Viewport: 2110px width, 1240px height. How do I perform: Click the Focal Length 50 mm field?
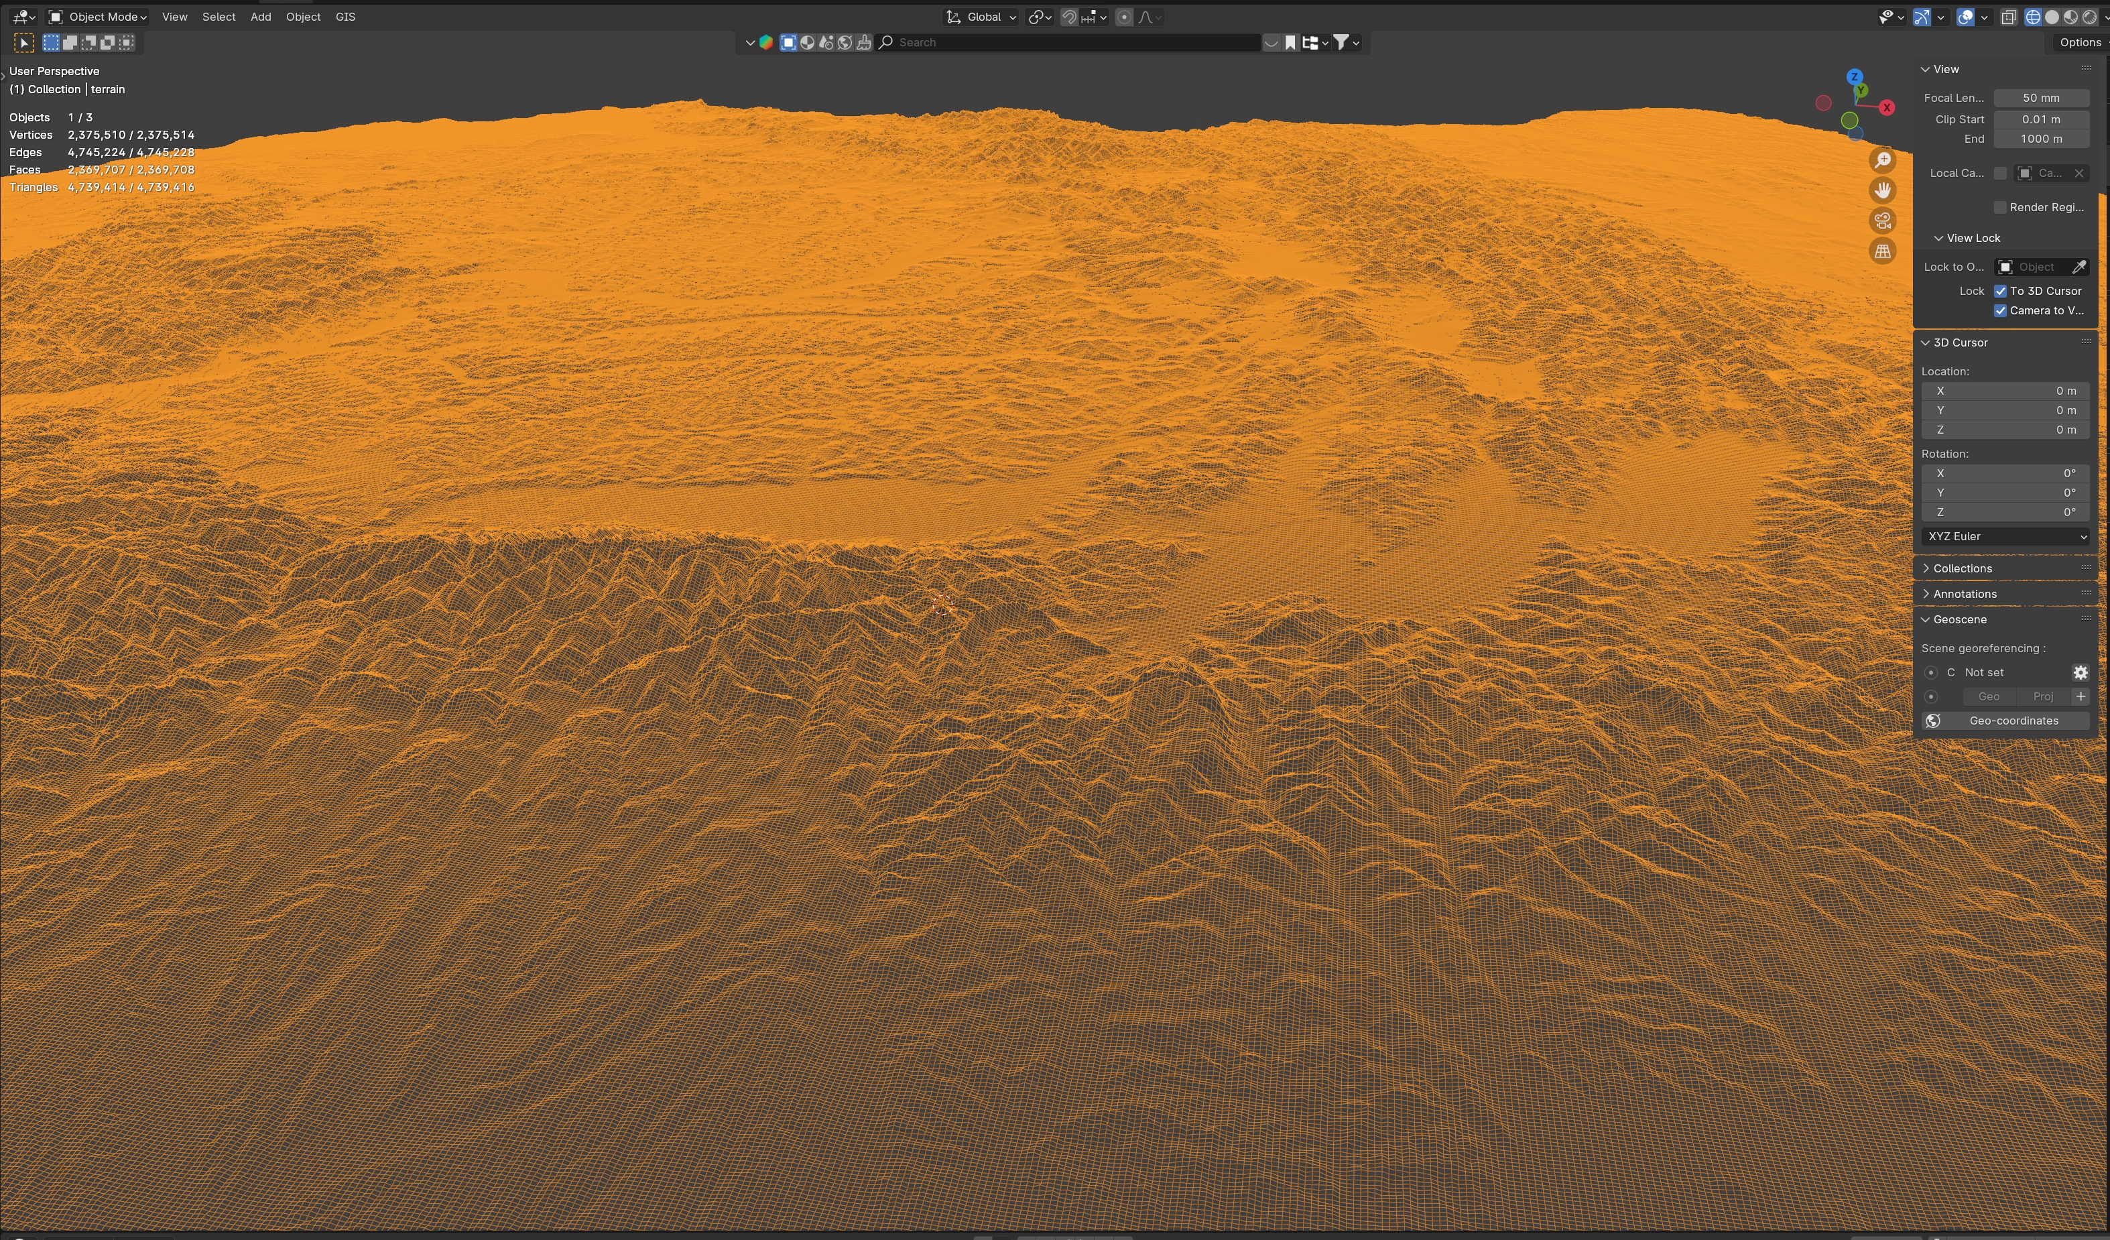coord(2040,98)
